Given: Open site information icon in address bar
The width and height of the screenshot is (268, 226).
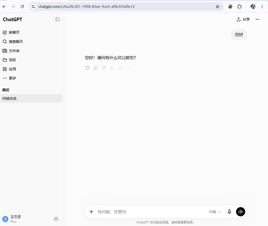Looking at the screenshot, I should click(33, 7).
